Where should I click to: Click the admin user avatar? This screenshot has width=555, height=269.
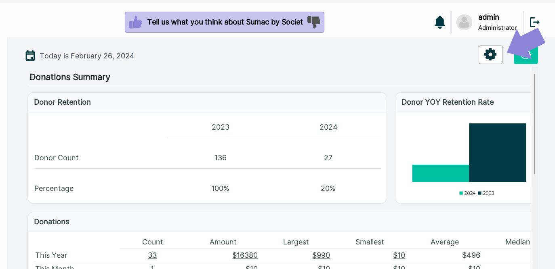464,22
